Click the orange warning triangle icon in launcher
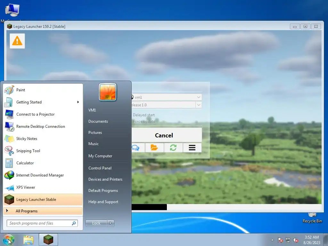 click(17, 41)
